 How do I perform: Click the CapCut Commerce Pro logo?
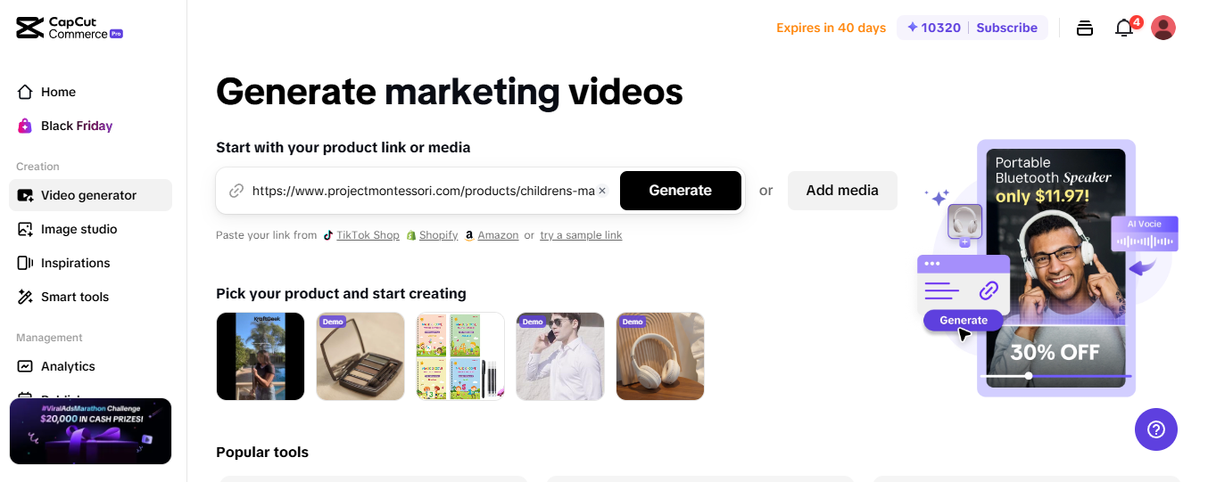click(x=70, y=28)
